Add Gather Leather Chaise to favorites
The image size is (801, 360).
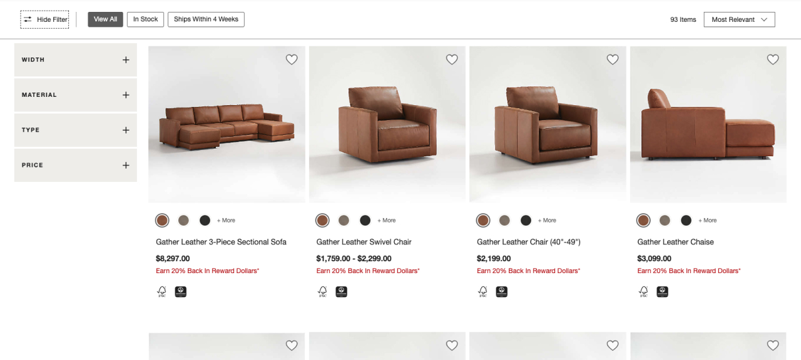(x=773, y=59)
